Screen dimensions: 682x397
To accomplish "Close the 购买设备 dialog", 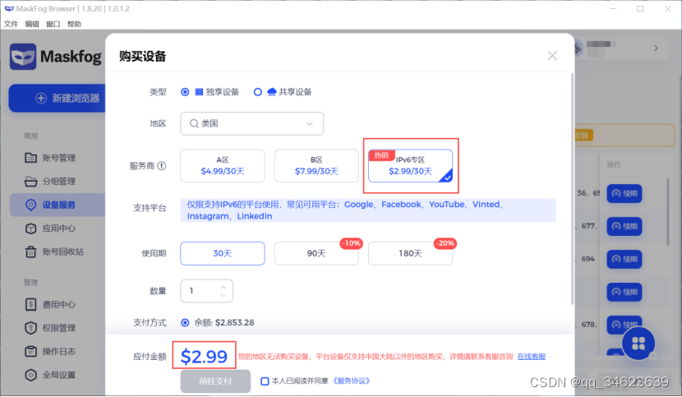I will click(x=552, y=56).
